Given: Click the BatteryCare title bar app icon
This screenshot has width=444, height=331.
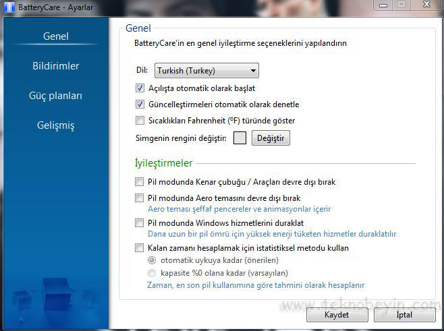Looking at the screenshot, I should (9, 7).
